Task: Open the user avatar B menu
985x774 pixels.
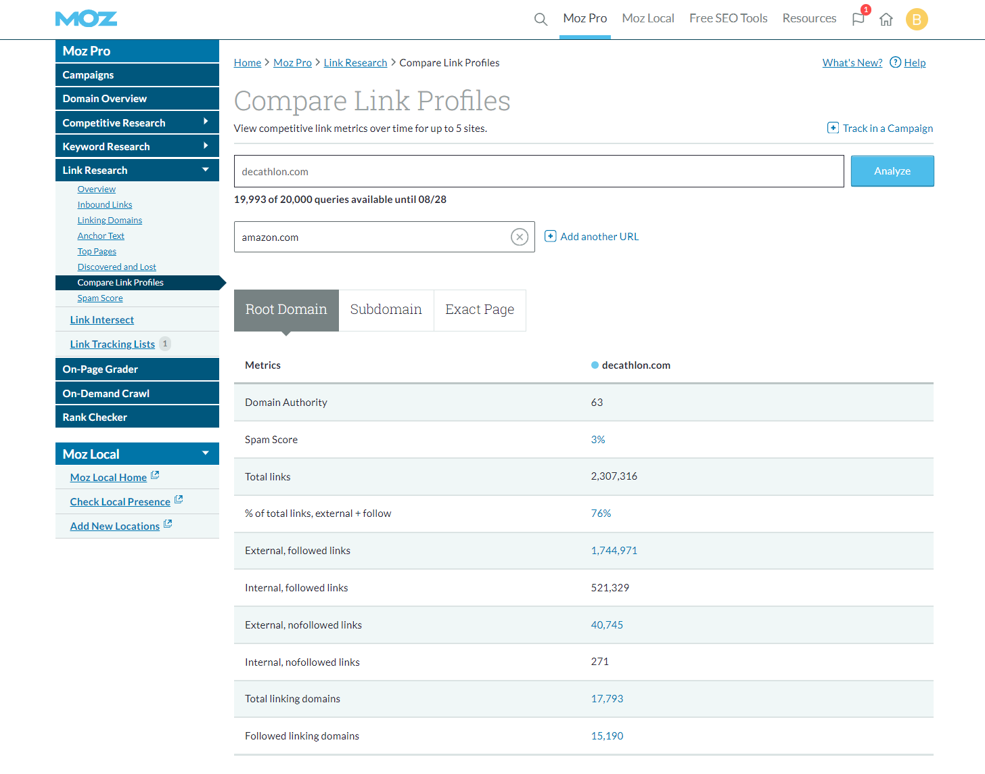Action: tap(917, 20)
